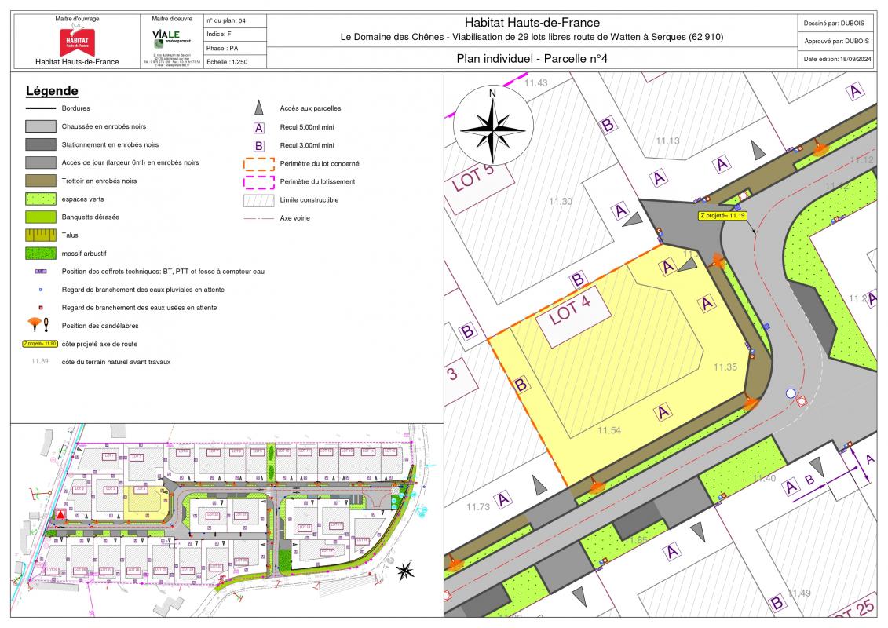Select the legend's 'B' recul 3.00ml box
This screenshot has height=628, width=888.
click(x=258, y=145)
